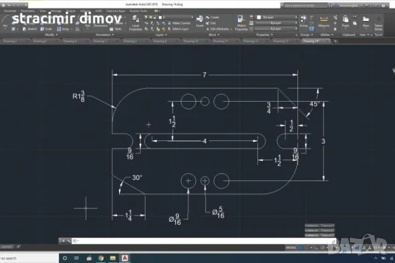395x263 pixels.
Task: Open the Output ribbon tab
Action: 70,11
